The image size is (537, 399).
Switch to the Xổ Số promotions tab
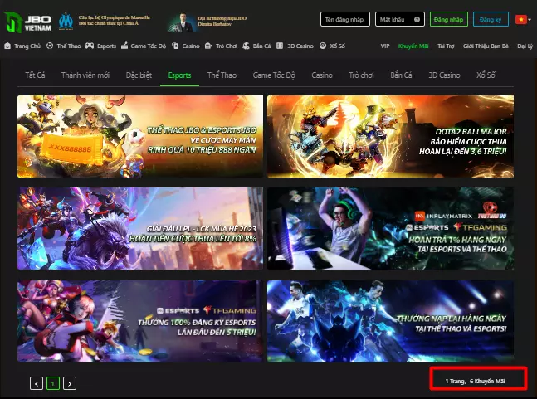pyautogui.click(x=486, y=75)
